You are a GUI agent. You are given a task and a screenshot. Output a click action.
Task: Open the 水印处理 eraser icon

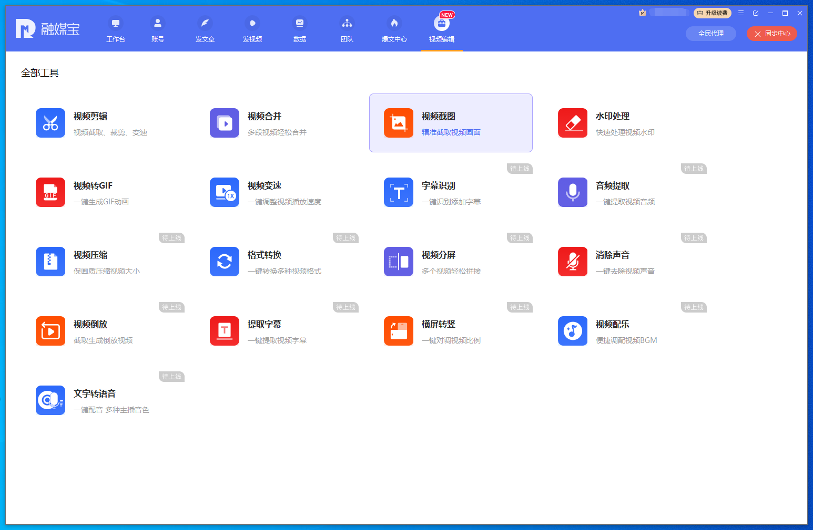(573, 123)
